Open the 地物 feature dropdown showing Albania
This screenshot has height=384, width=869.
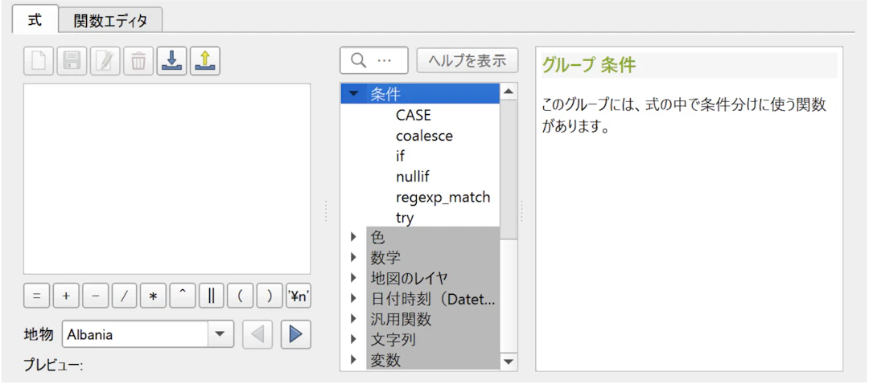coord(219,334)
